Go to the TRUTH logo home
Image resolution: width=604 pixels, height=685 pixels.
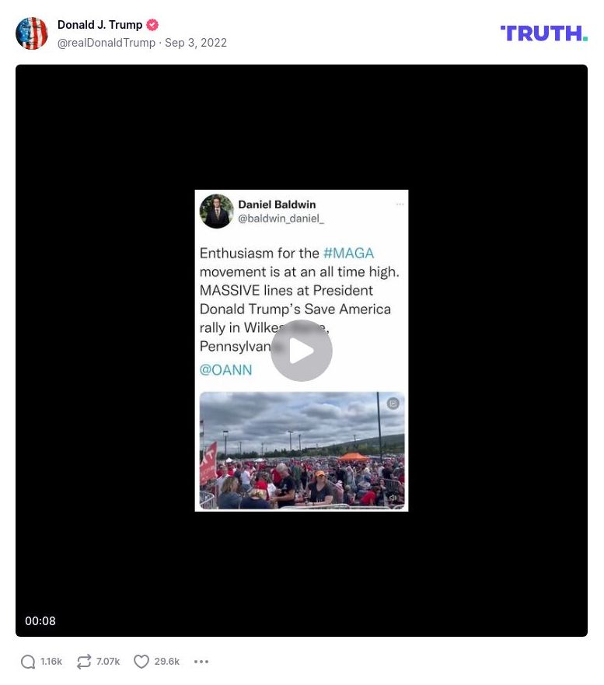click(543, 33)
